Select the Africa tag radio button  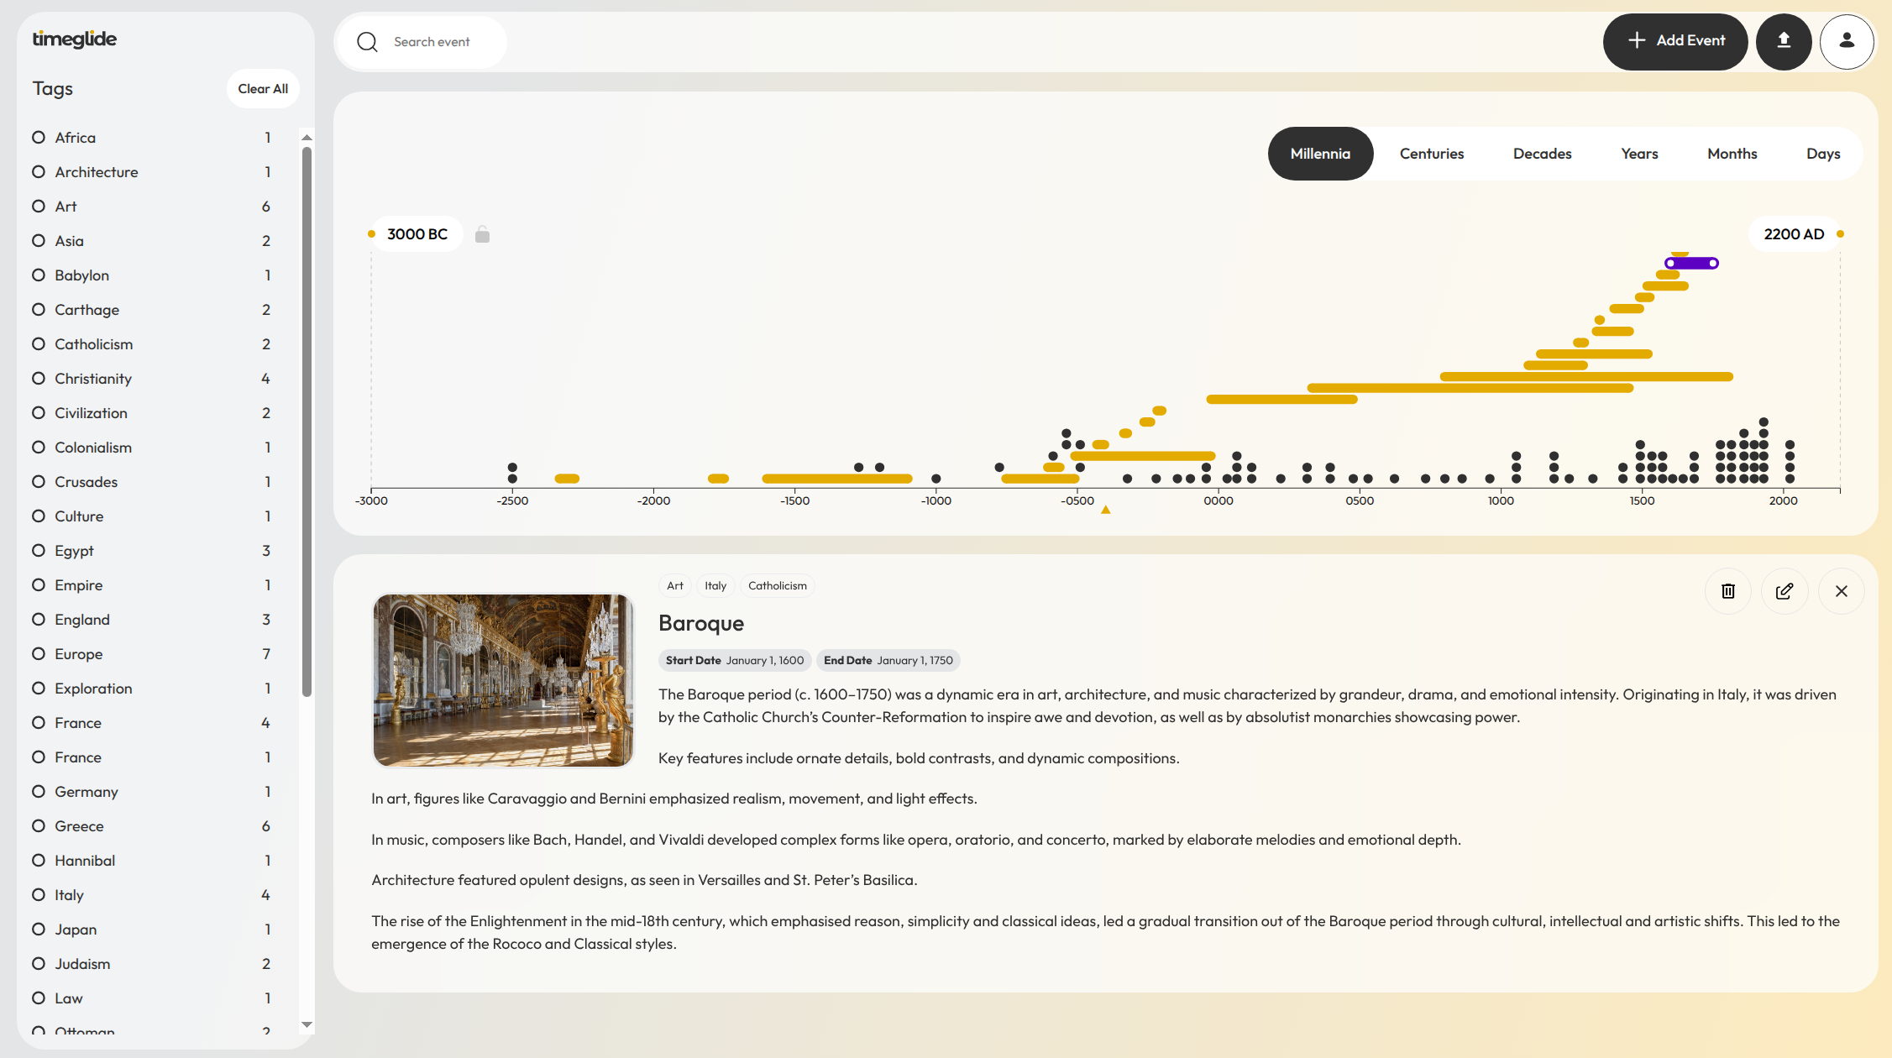[x=39, y=137]
